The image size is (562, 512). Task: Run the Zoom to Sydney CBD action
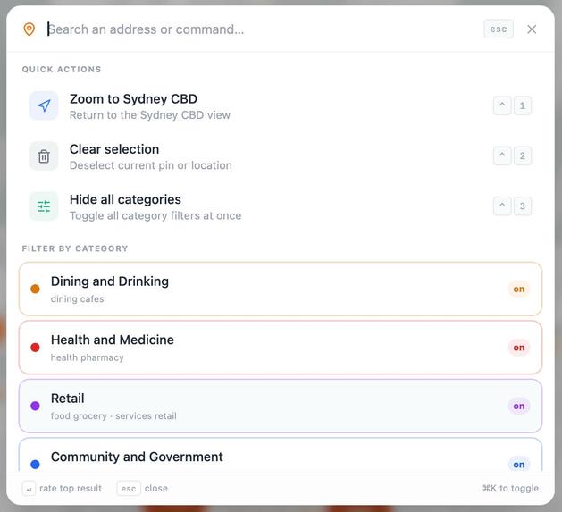[x=281, y=106]
